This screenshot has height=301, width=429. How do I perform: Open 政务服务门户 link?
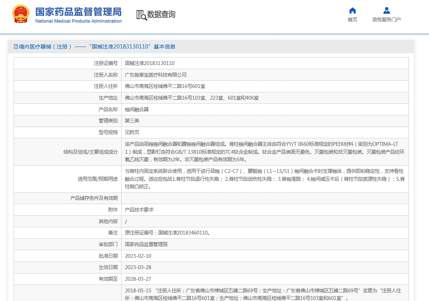[x=386, y=20]
